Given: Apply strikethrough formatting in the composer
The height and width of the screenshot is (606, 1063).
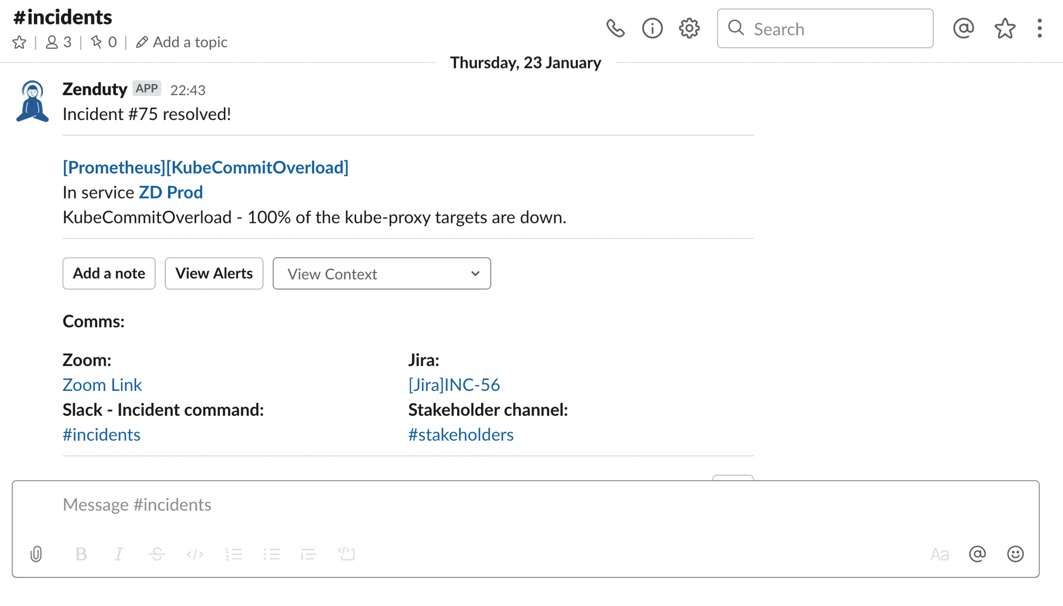Looking at the screenshot, I should (157, 554).
